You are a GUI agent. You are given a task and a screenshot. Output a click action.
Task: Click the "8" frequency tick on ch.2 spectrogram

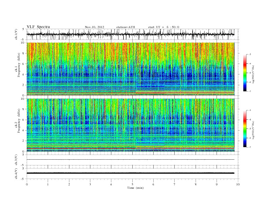24,109
